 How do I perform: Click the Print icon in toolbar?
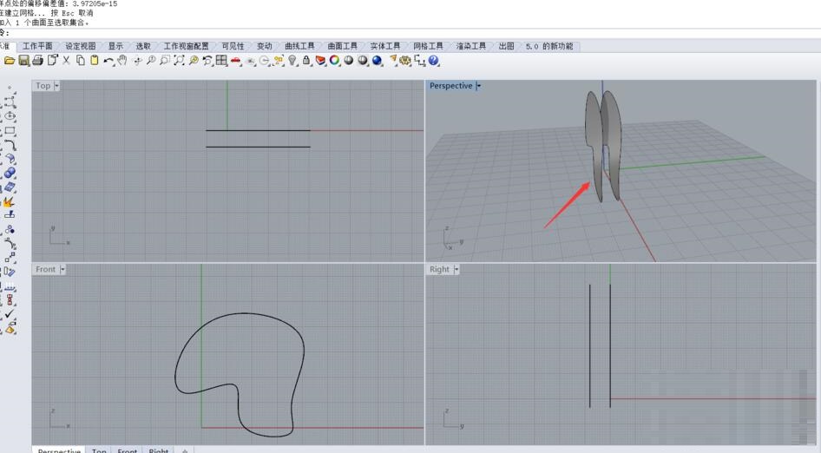(x=38, y=61)
